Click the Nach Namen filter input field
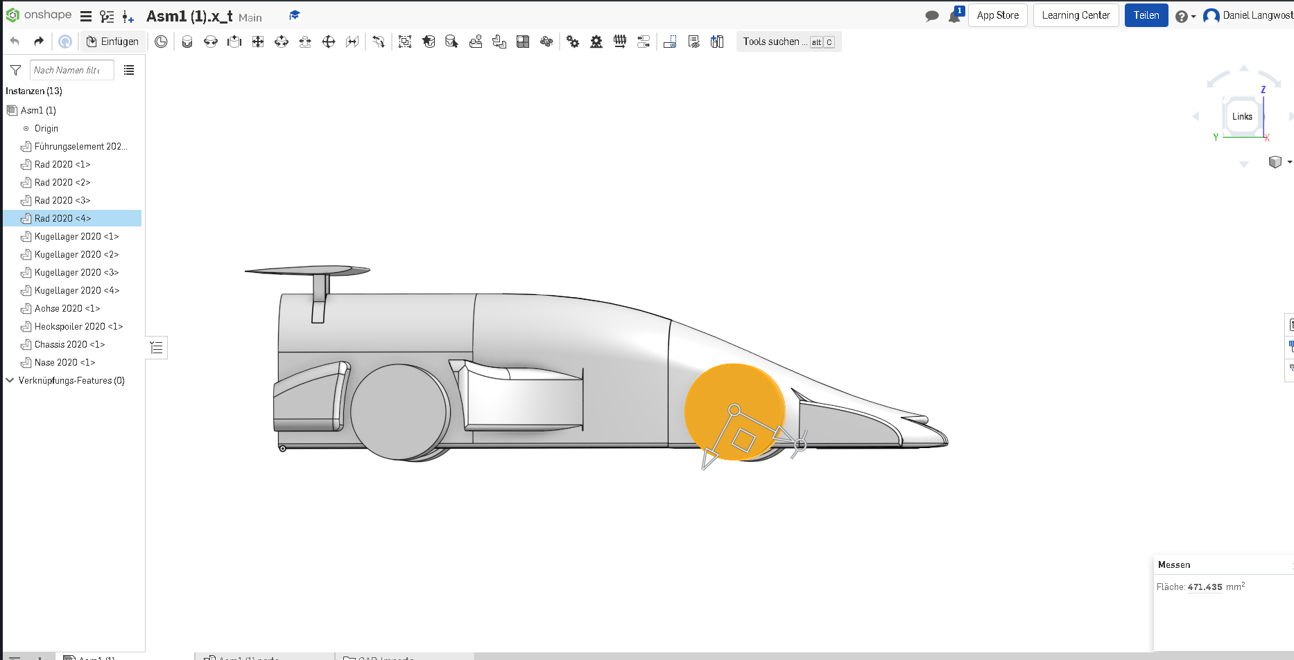Image resolution: width=1294 pixels, height=660 pixels. (x=71, y=70)
